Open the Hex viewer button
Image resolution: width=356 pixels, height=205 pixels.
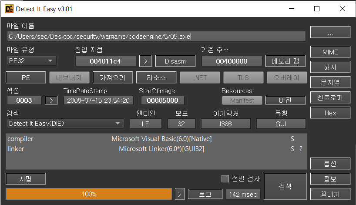click(x=330, y=113)
